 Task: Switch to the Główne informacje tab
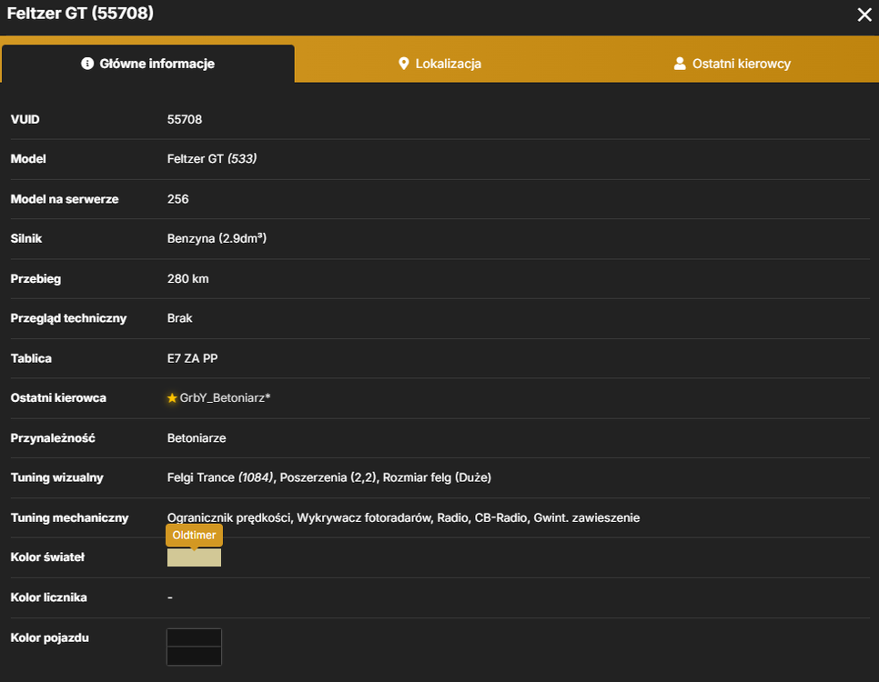pyautogui.click(x=148, y=64)
